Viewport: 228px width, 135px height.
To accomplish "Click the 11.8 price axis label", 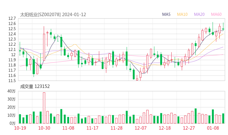I will point(12,65).
